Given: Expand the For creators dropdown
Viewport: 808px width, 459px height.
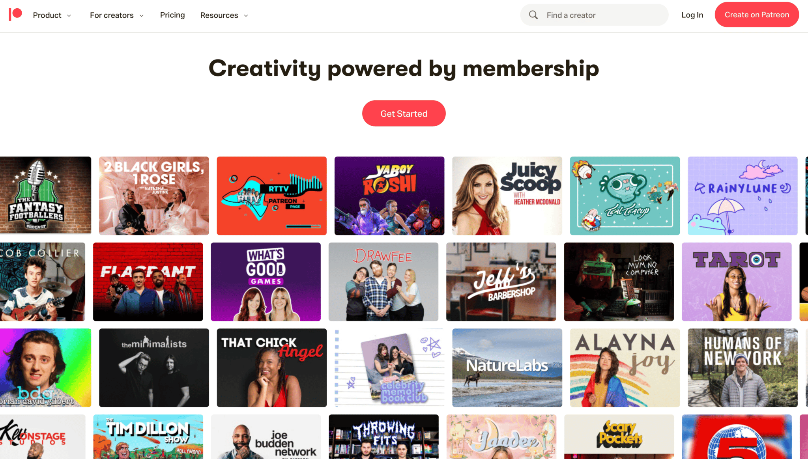Looking at the screenshot, I should coord(117,15).
